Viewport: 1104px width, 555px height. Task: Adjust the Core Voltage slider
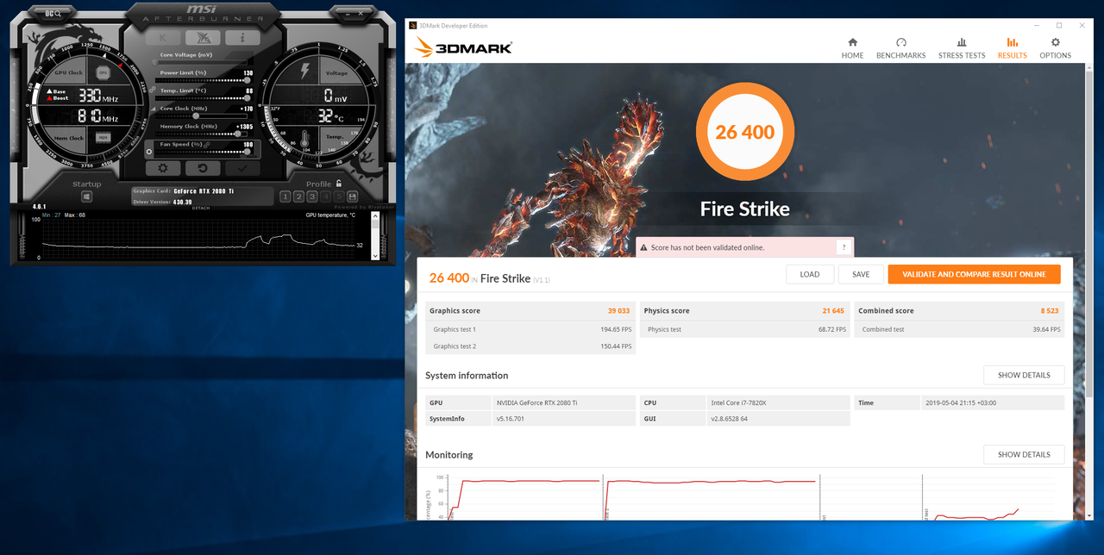[201, 63]
